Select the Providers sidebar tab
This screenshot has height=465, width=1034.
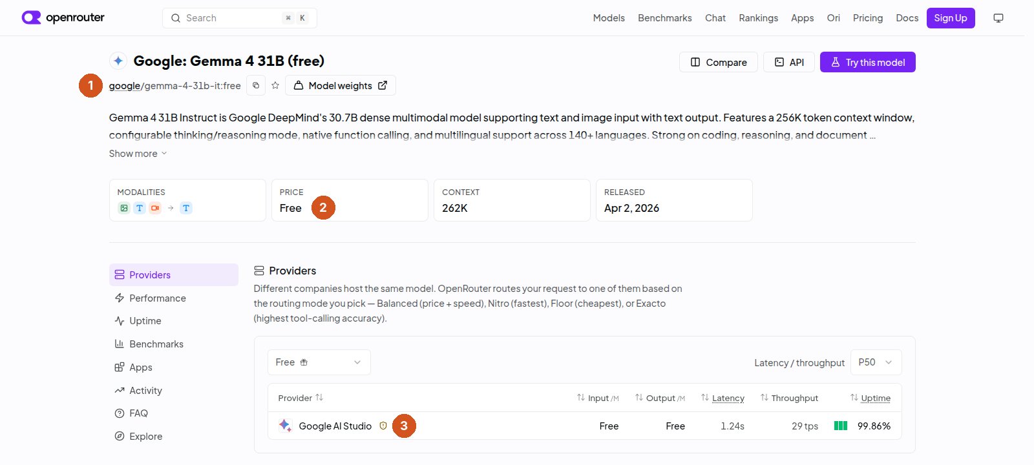tap(174, 274)
